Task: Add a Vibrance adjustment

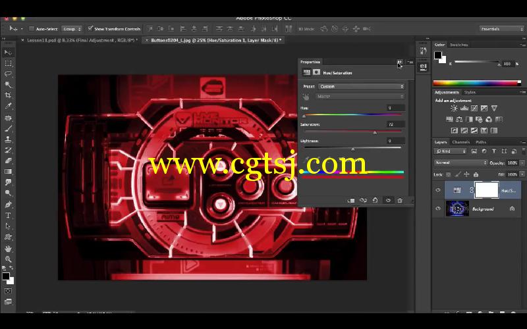Action: (x=494, y=108)
